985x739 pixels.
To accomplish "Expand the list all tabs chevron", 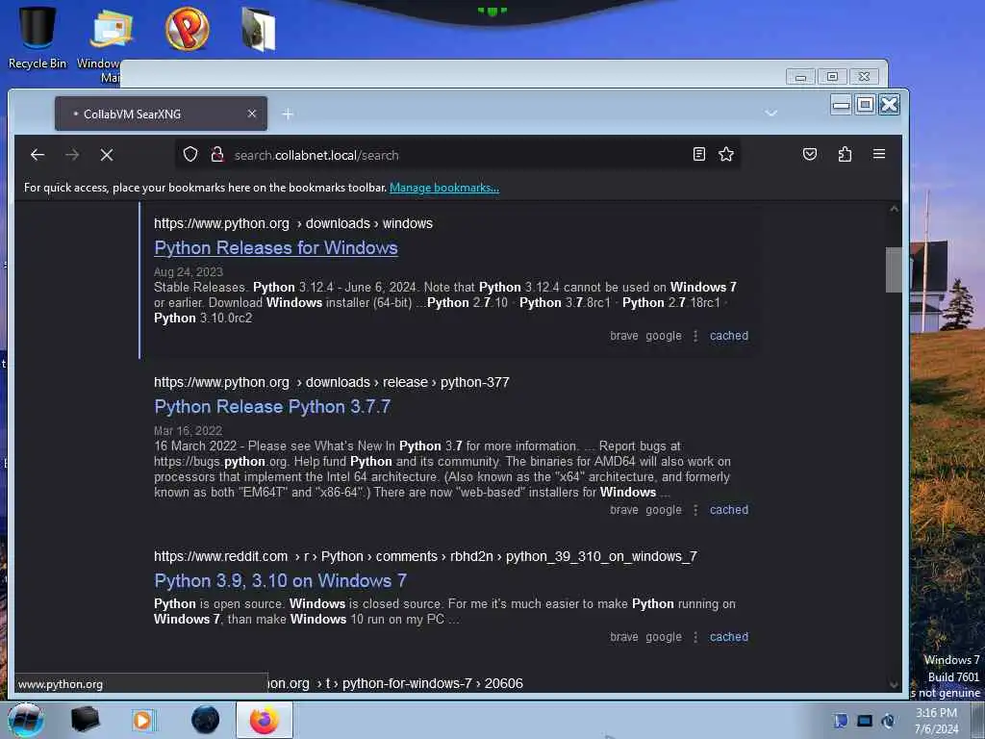I will pos(770,114).
